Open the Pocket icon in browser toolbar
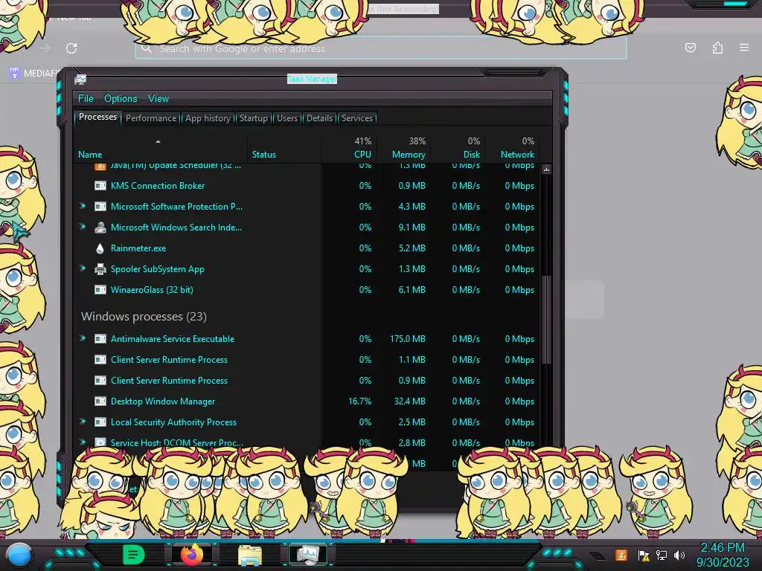Viewport: 762px width, 571px height. click(690, 48)
